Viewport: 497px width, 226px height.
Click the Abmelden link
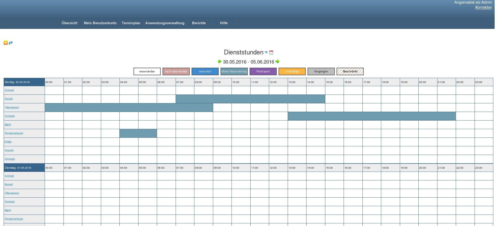(x=483, y=7)
